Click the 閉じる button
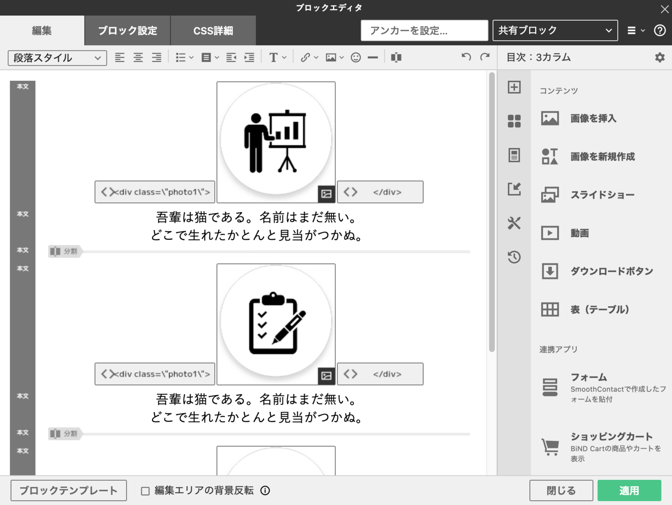The image size is (672, 505). [x=561, y=491]
